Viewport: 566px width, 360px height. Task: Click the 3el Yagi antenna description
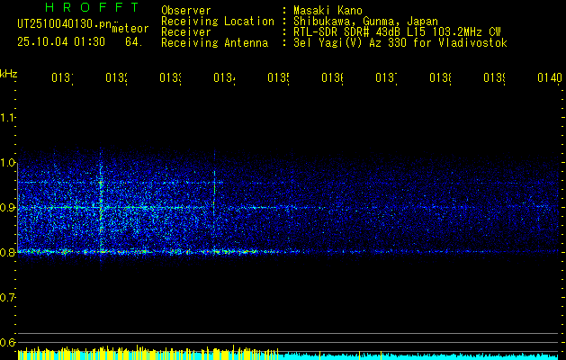[x=400, y=43]
